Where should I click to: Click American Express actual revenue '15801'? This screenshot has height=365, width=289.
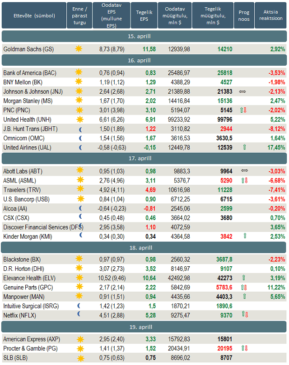[x=225, y=339]
